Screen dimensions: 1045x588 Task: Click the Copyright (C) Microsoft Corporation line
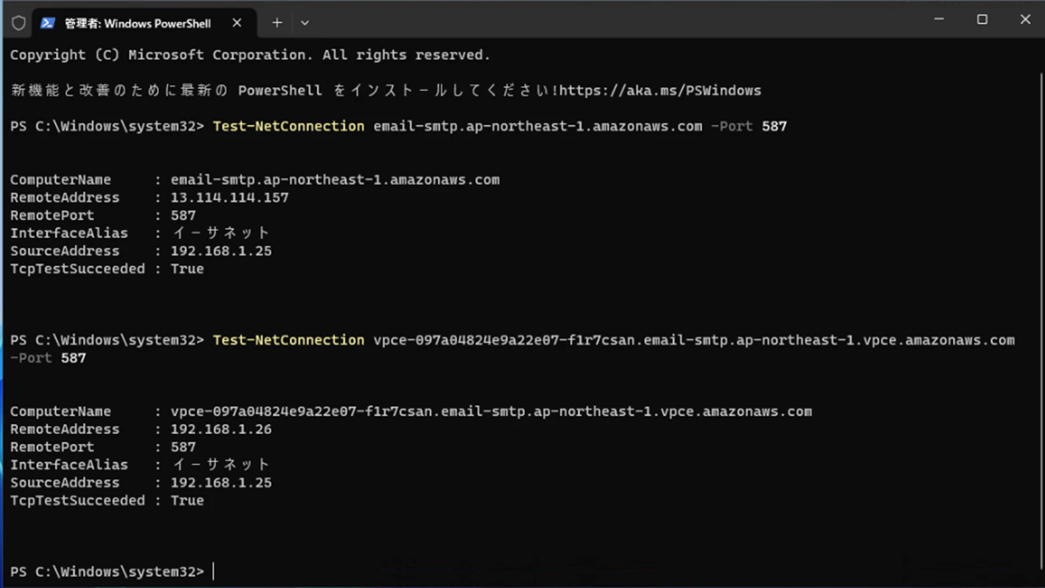(250, 55)
